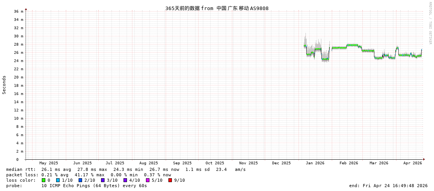Click the red 9/10 loss swatch
Image resolution: width=434 pixels, height=191 pixels.
(x=170, y=180)
